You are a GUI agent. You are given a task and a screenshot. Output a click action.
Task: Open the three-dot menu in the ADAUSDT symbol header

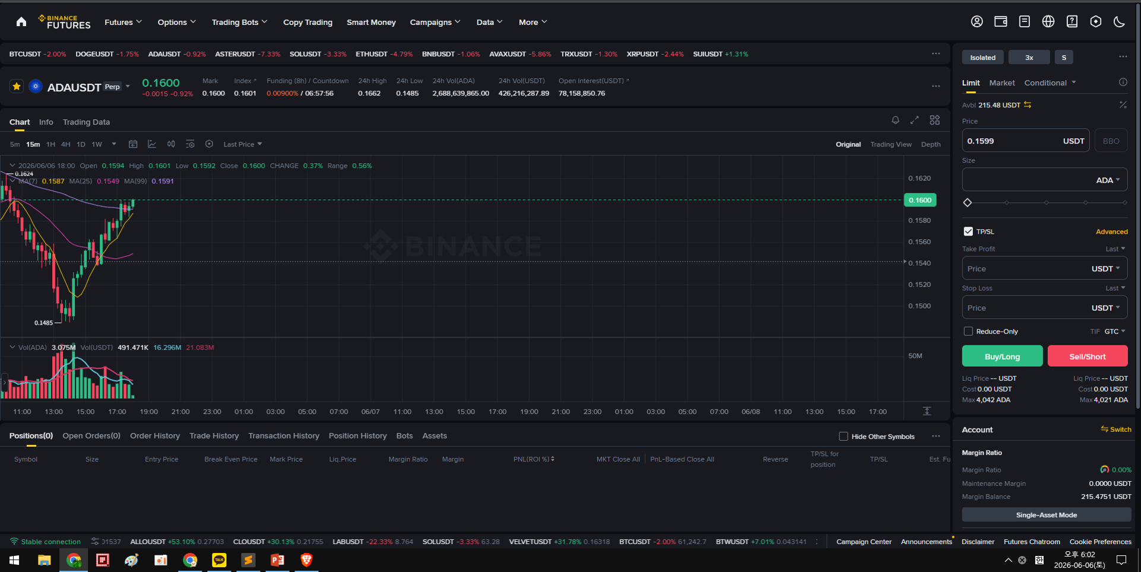[936, 86]
